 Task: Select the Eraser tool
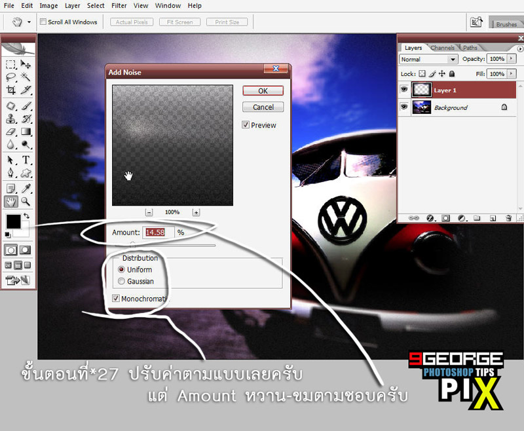point(10,131)
